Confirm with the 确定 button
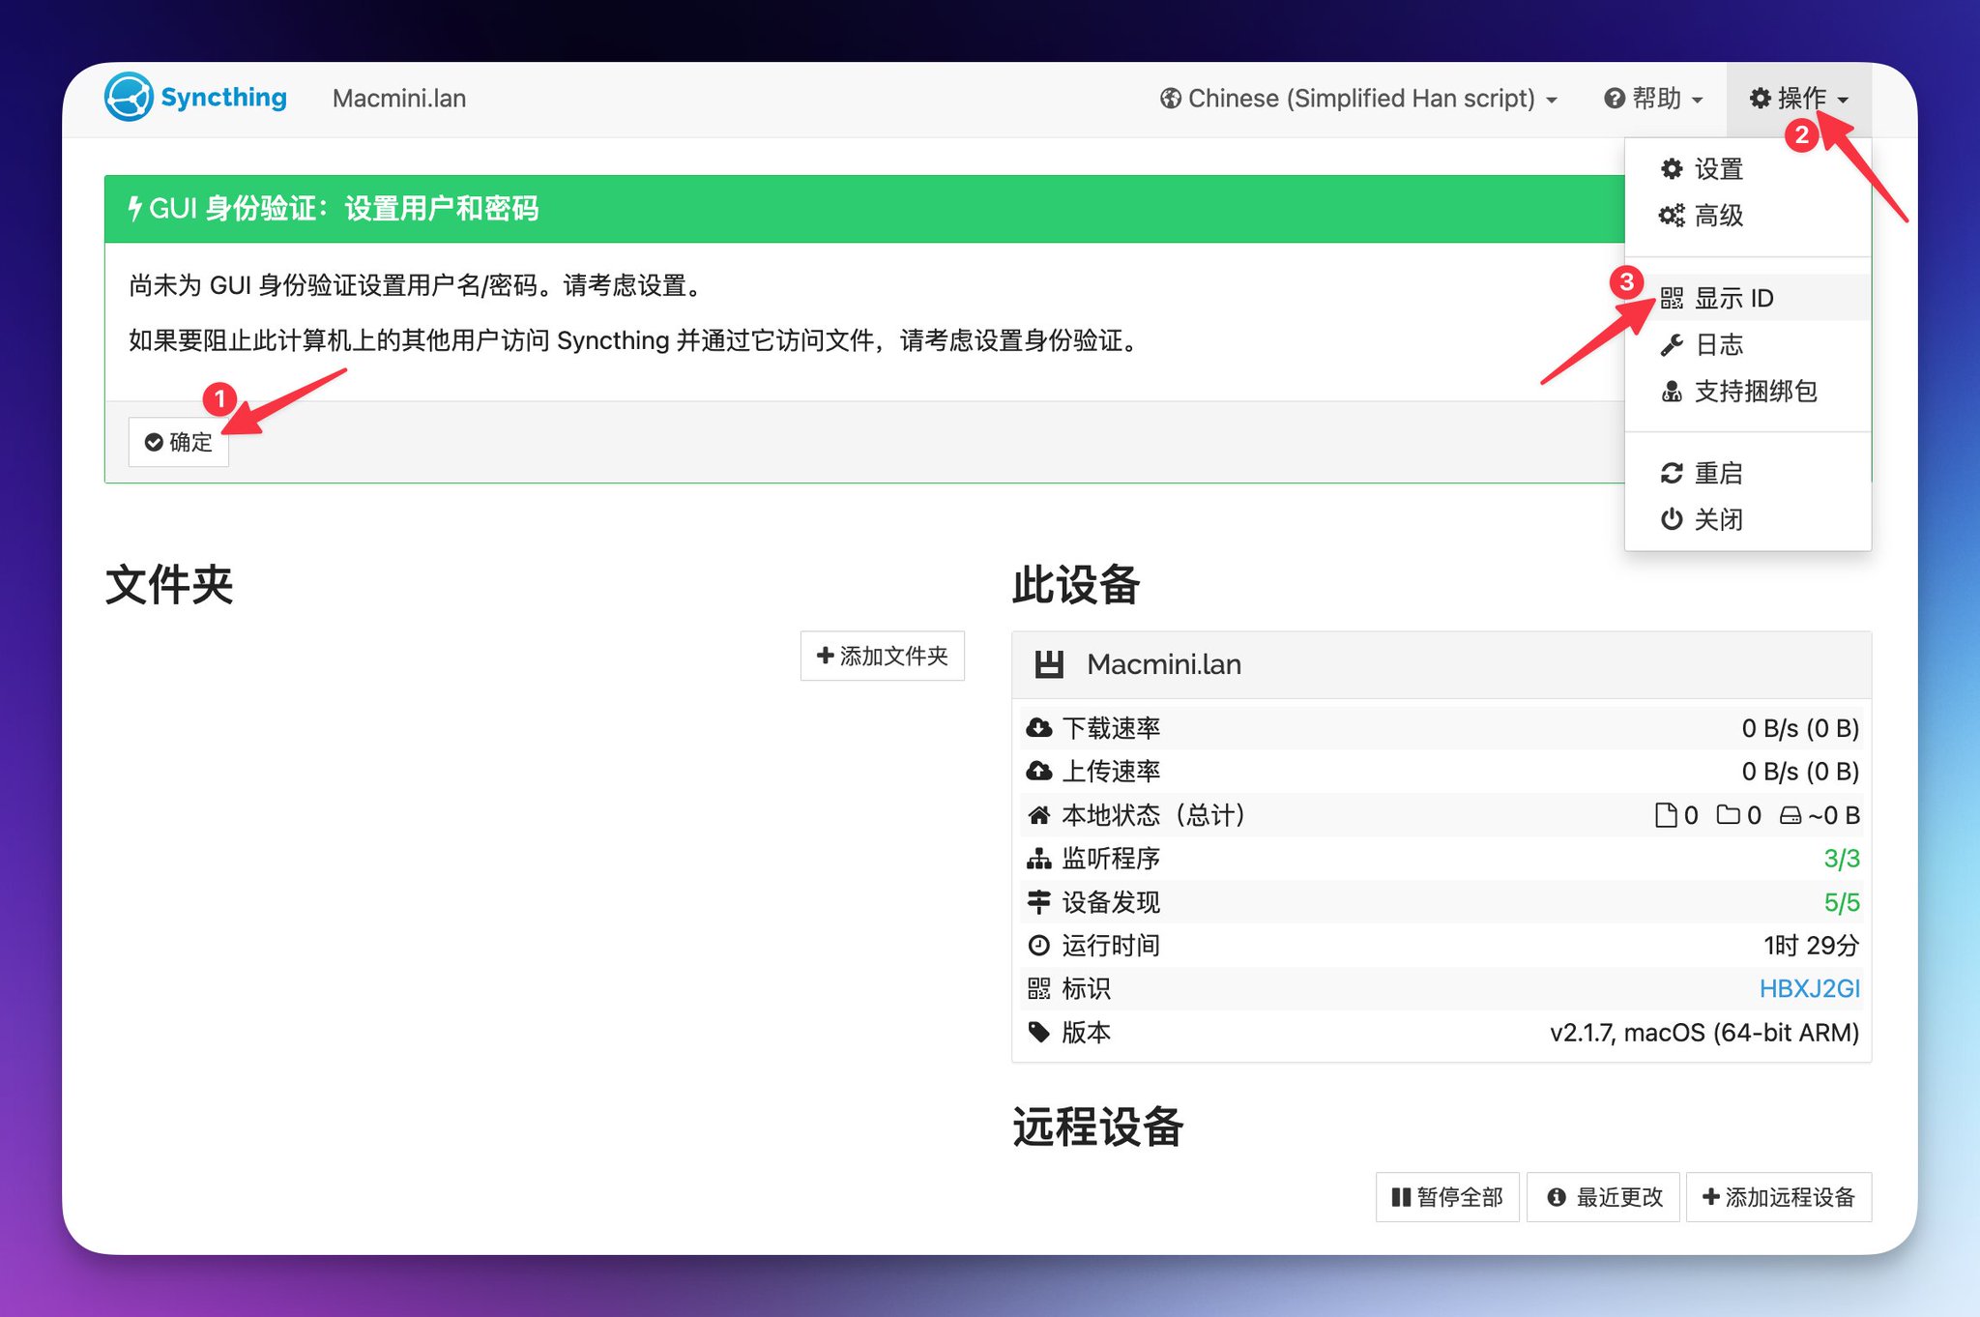The height and width of the screenshot is (1317, 1980). [179, 442]
